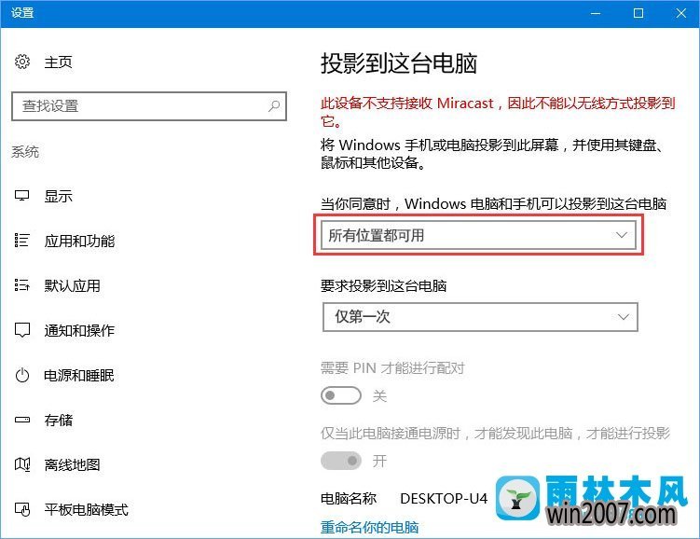
Task: Minimize the Settings window
Action: (596, 13)
